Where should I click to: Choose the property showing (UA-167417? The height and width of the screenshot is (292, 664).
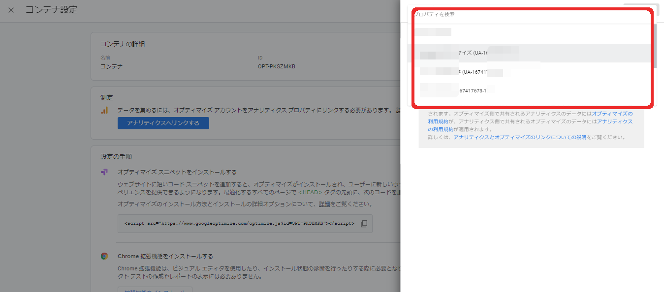(x=532, y=72)
